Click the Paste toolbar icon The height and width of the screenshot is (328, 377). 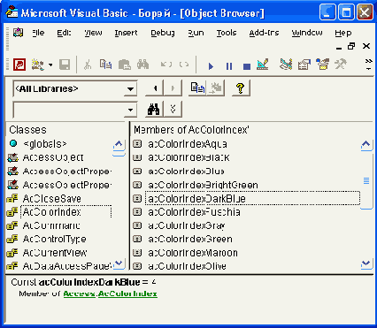124,65
